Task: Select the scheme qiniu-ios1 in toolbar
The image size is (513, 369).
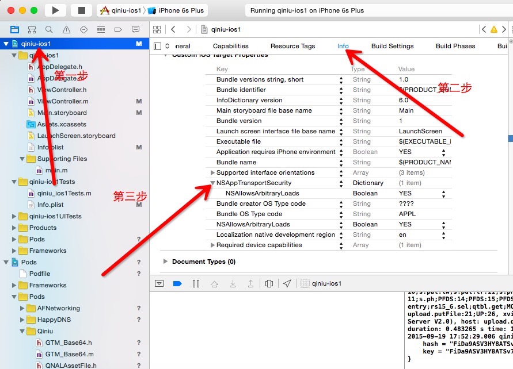Action: [x=120, y=10]
